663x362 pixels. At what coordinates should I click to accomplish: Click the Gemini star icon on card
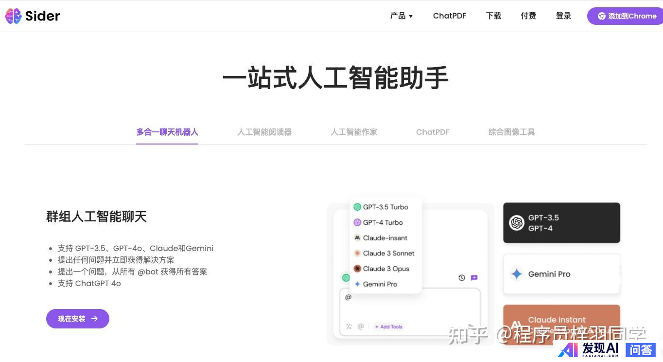(x=517, y=274)
